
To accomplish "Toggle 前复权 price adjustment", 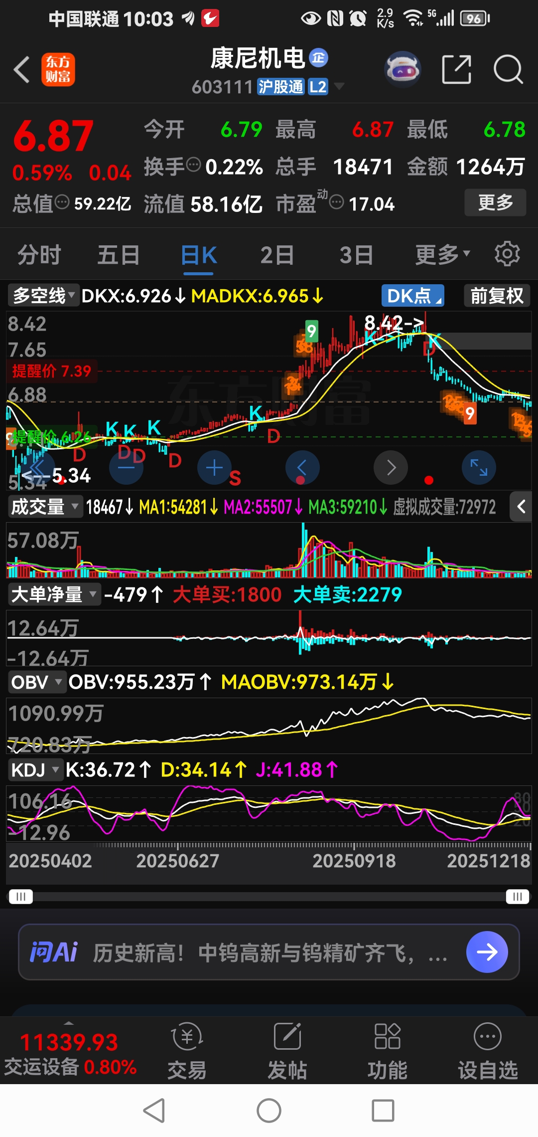I will click(497, 296).
